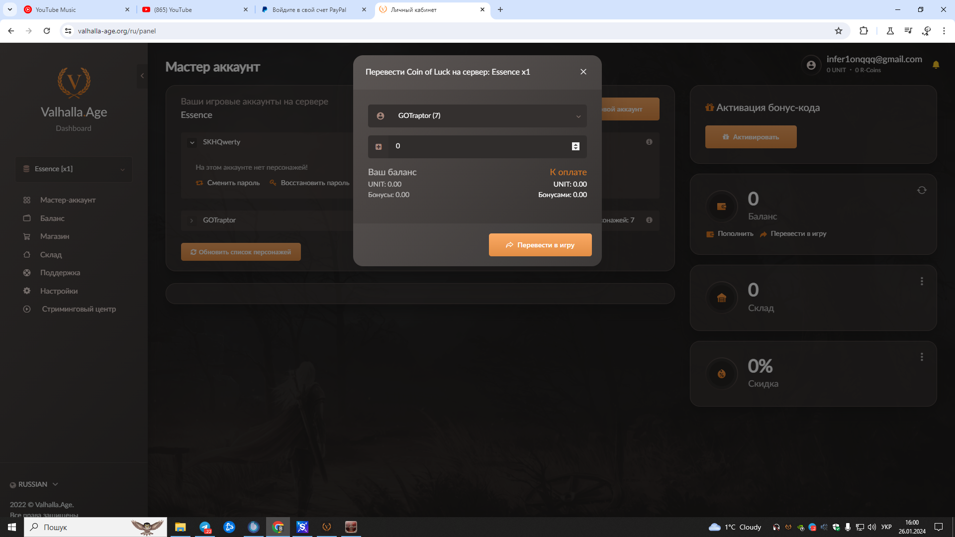The height and width of the screenshot is (537, 955).
Task: Open the three-dot menu on Скидка card
Action: coord(922,357)
